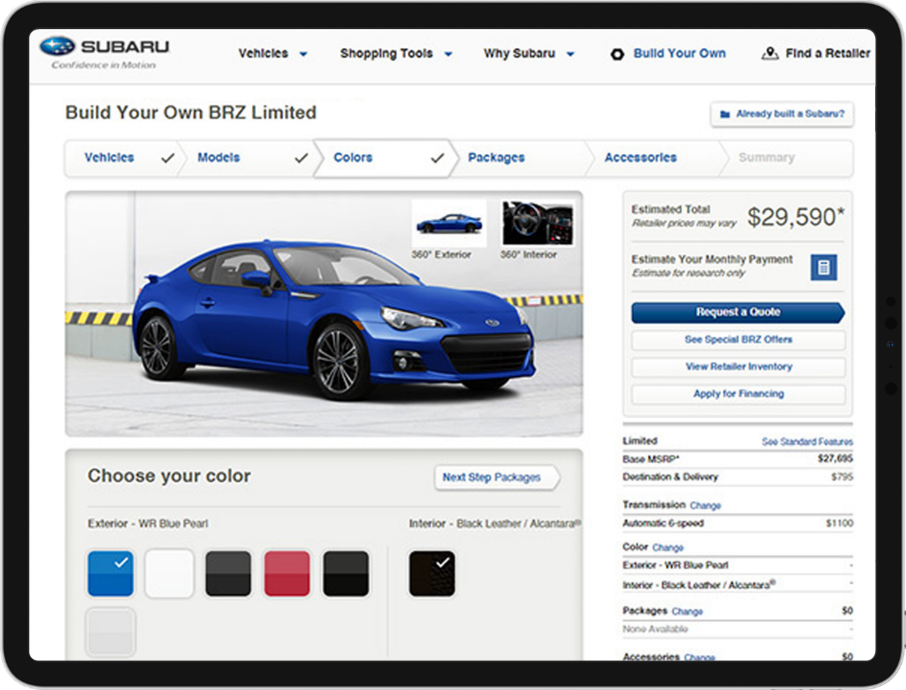Click the Base MSRP $27,695 value
Screen dimensions: 906x690
(x=835, y=459)
